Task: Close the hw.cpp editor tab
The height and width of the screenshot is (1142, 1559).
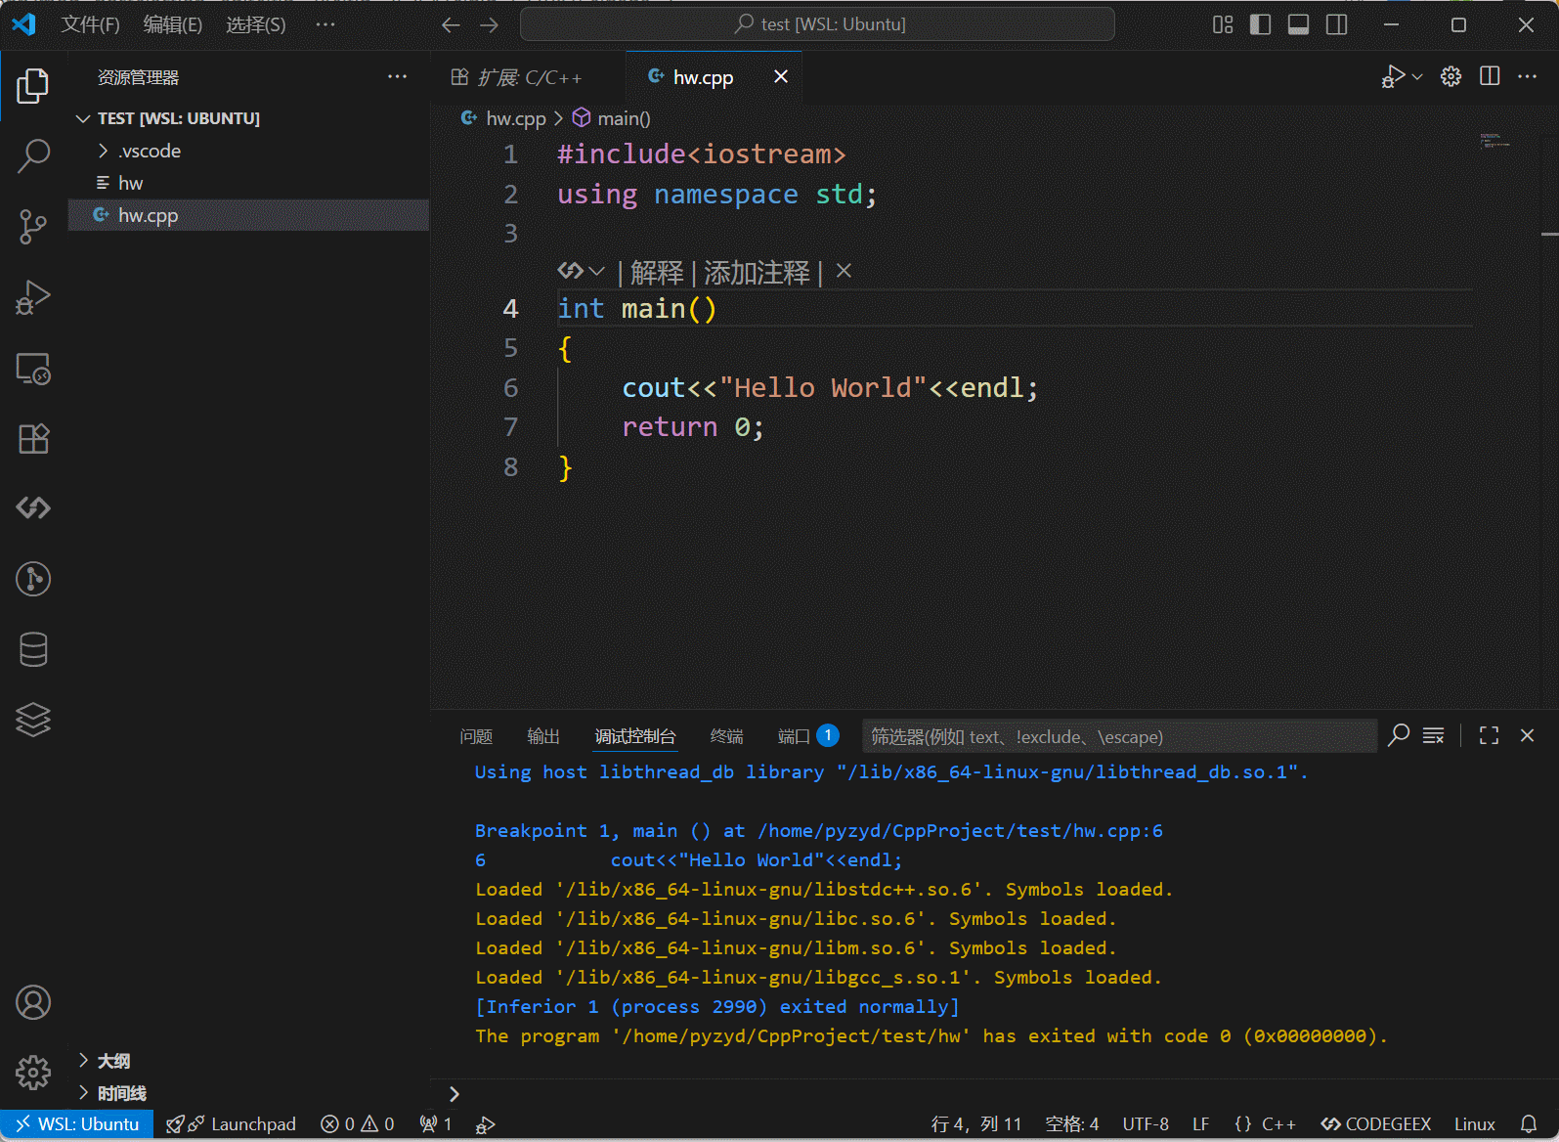Action: [781, 76]
